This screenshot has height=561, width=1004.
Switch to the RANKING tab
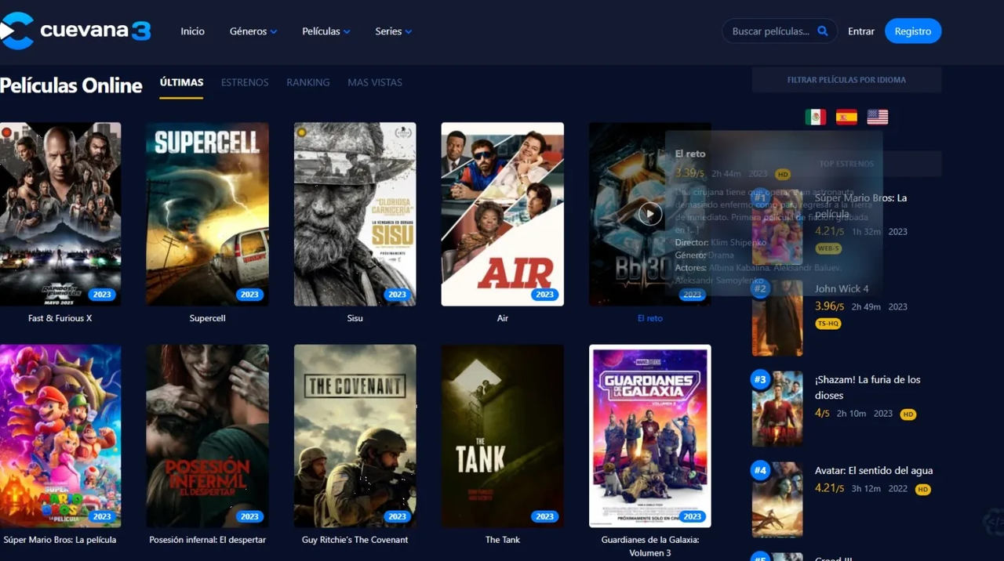tap(308, 82)
